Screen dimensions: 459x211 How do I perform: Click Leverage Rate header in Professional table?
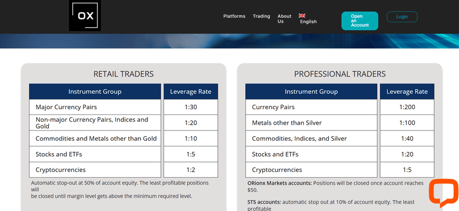tap(407, 91)
